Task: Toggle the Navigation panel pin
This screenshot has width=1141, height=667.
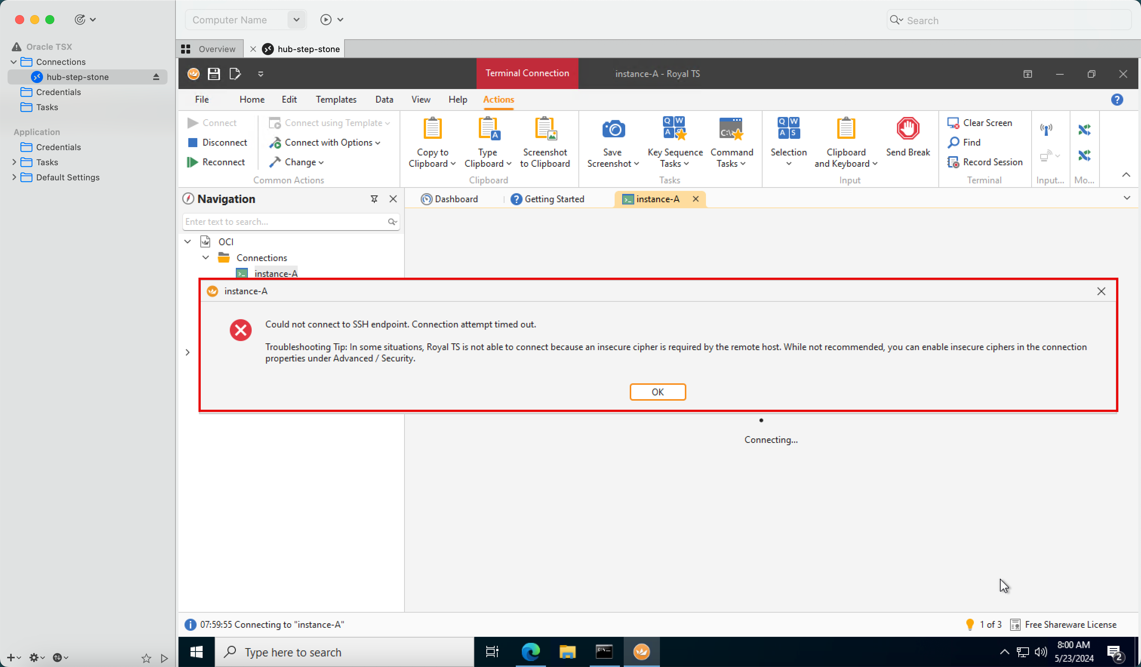Action: pos(374,199)
